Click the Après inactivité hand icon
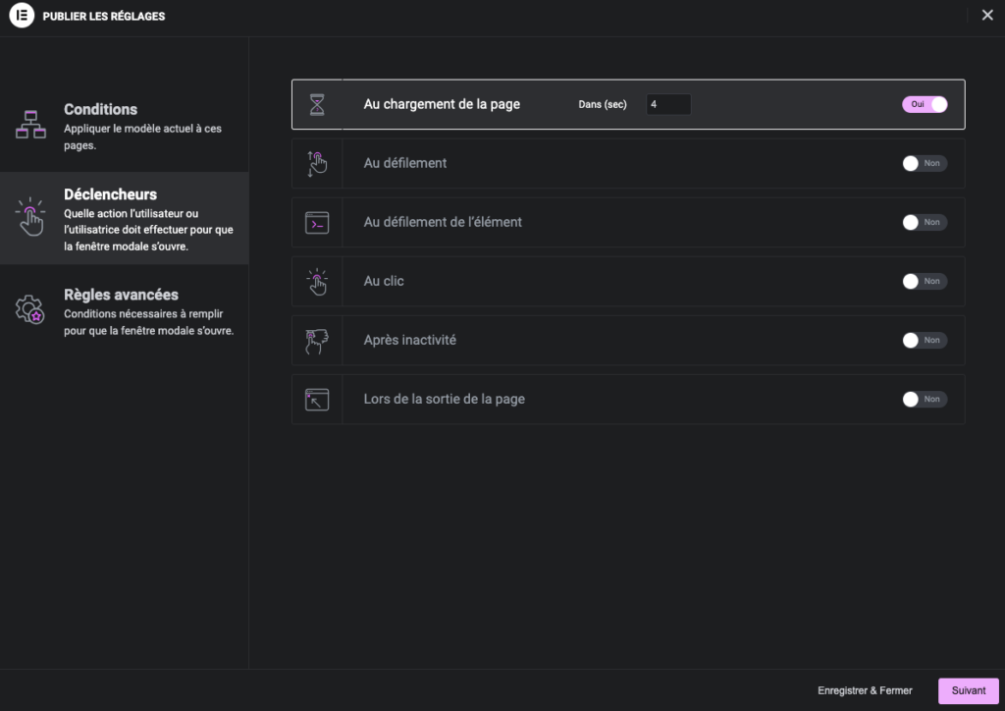 (317, 341)
